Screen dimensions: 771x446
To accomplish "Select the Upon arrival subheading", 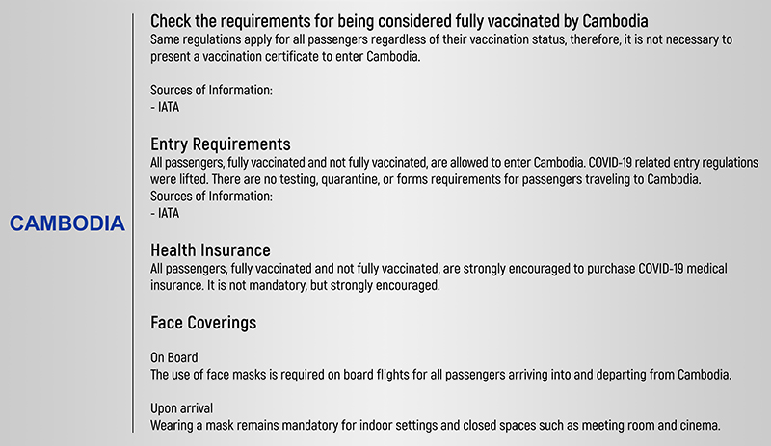I will [181, 408].
